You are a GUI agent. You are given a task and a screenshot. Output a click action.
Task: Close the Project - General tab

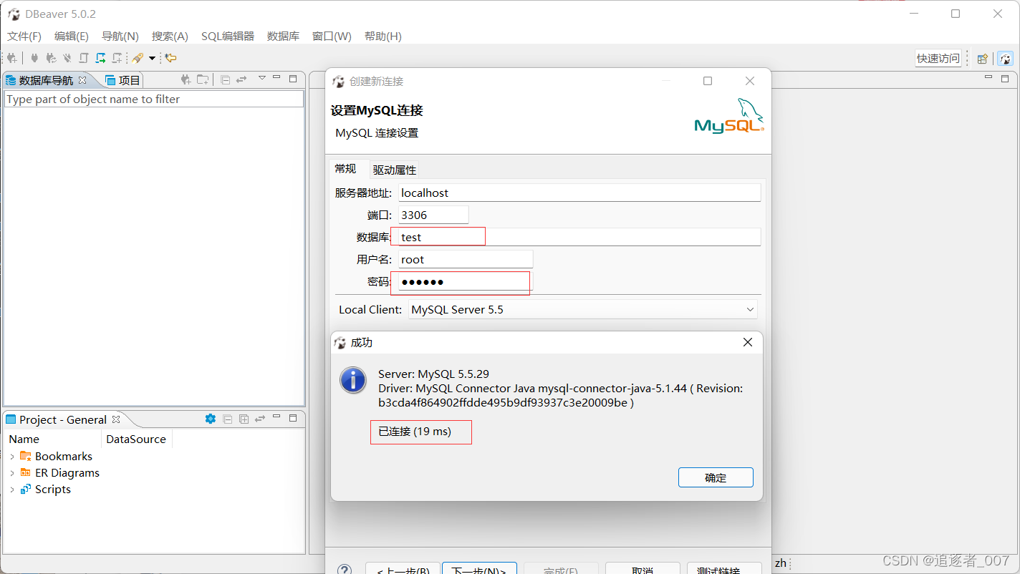click(116, 419)
